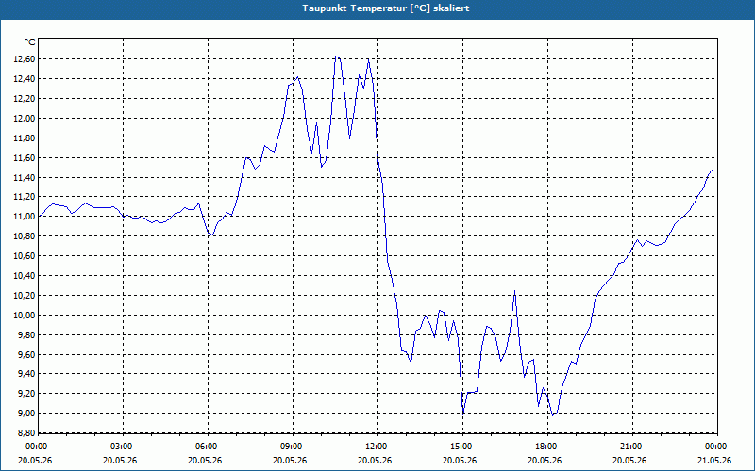Select the 09:00 time label

tap(290, 447)
